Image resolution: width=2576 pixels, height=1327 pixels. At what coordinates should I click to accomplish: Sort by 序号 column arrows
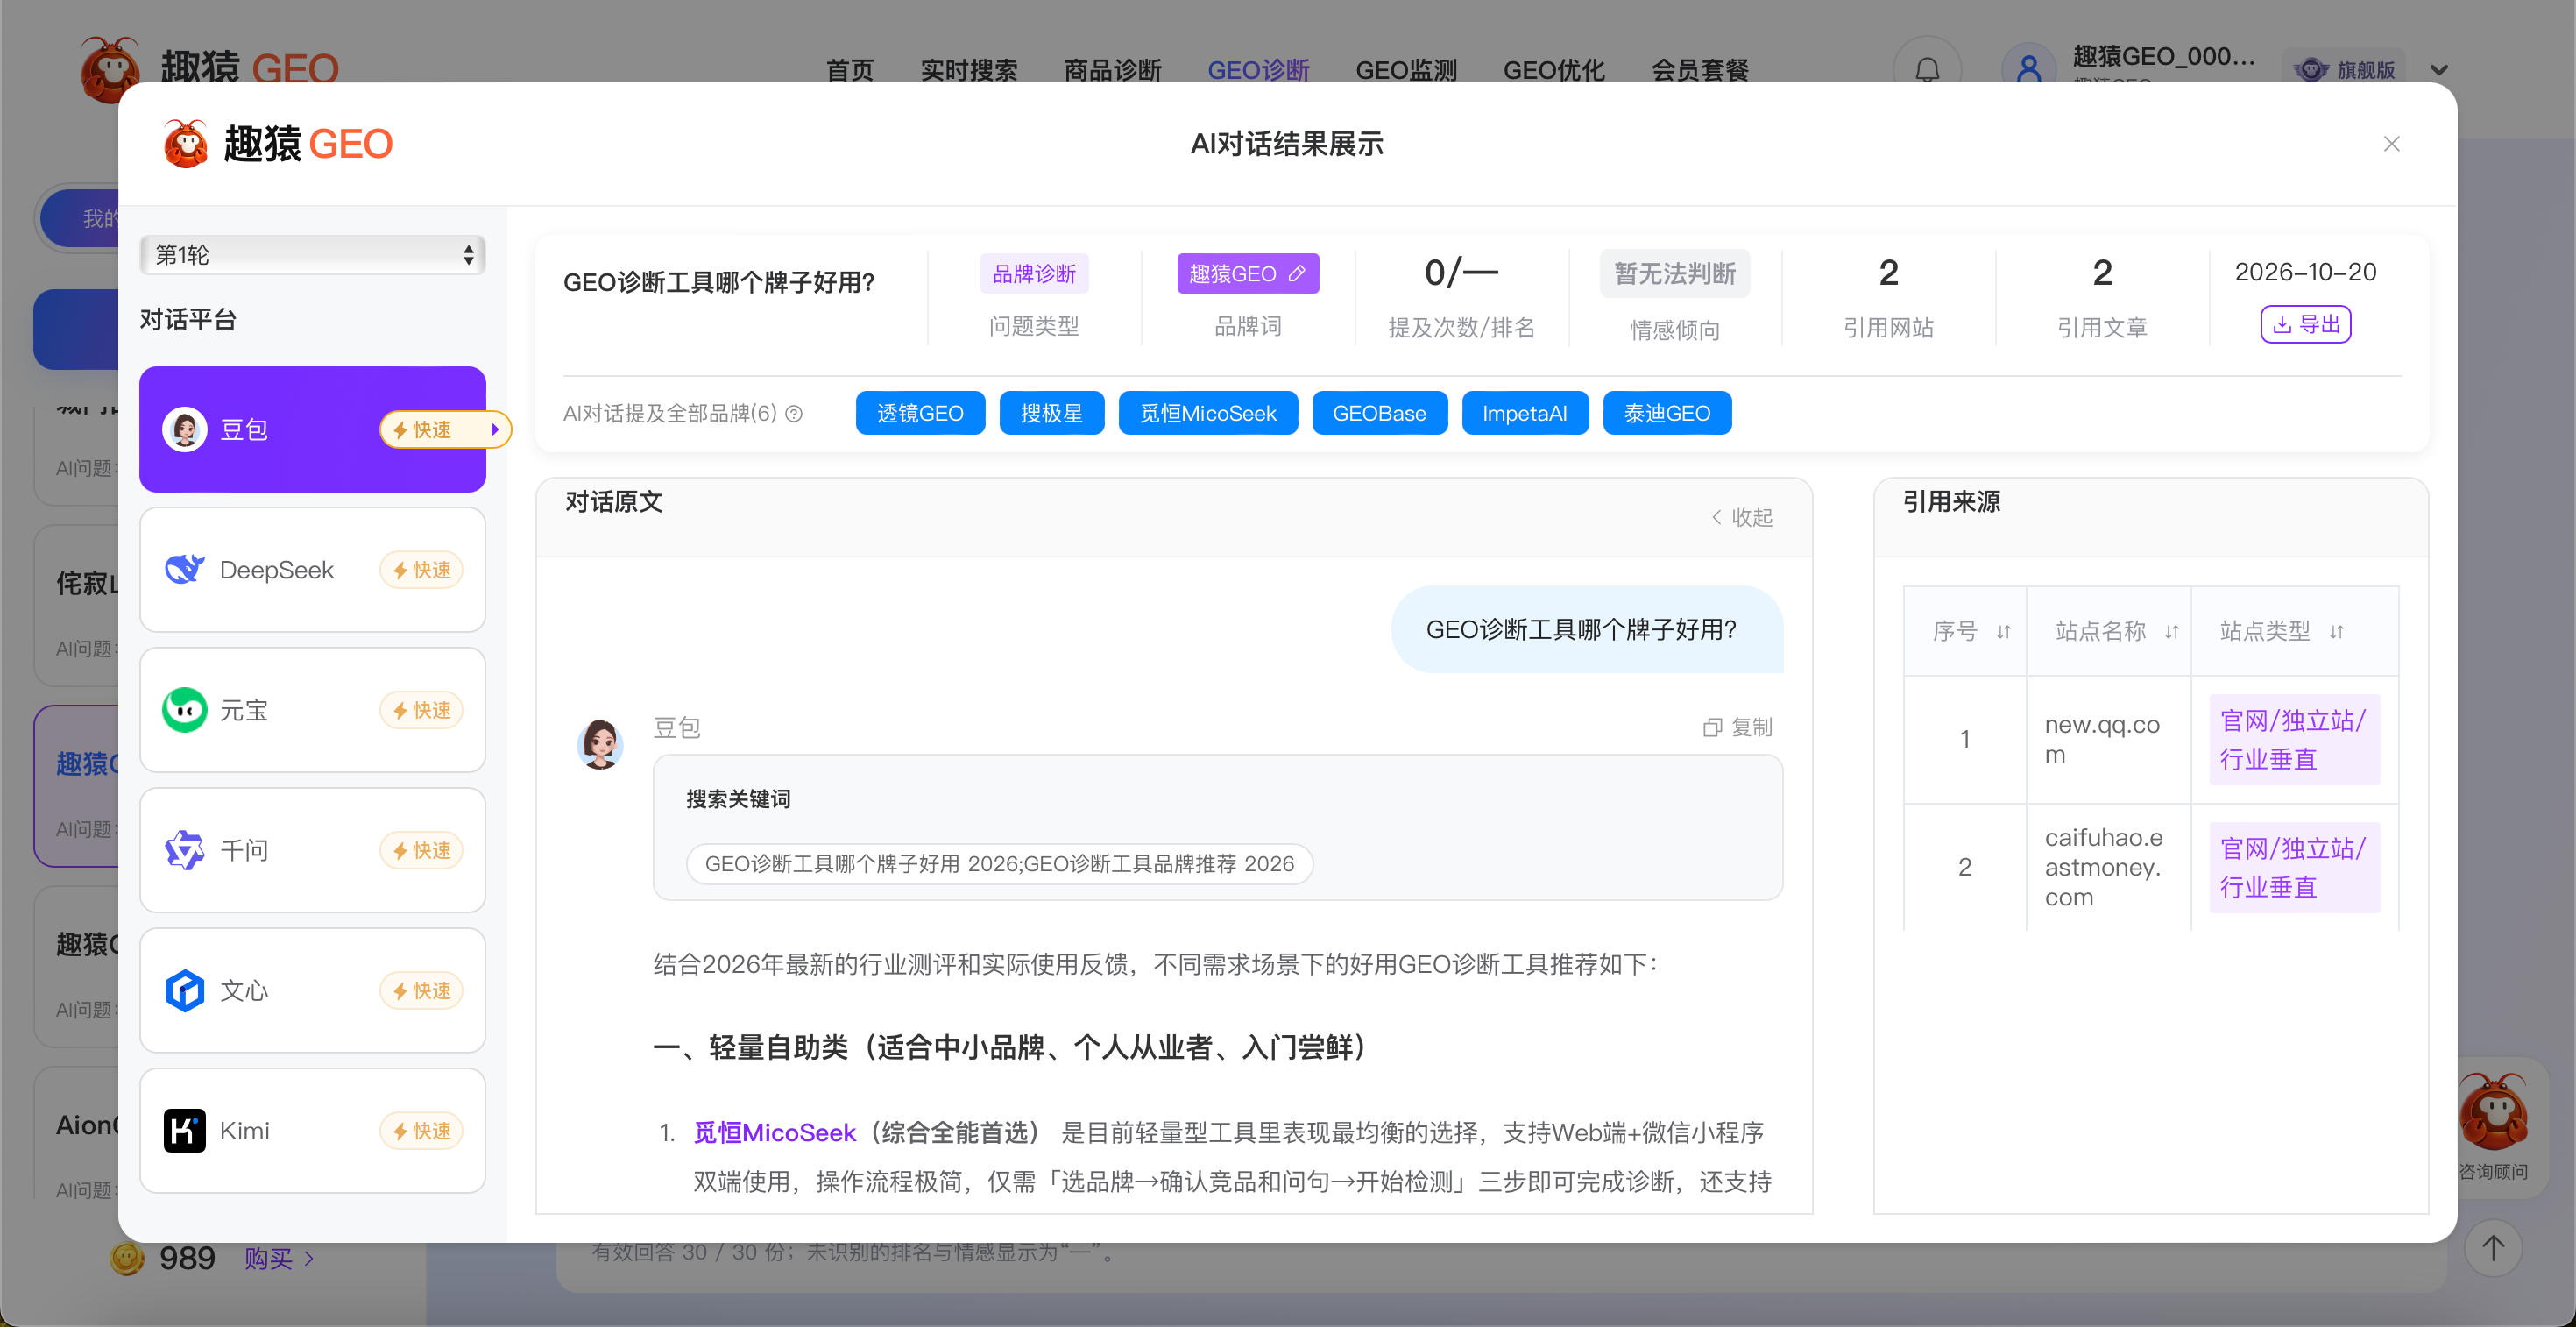click(2004, 632)
